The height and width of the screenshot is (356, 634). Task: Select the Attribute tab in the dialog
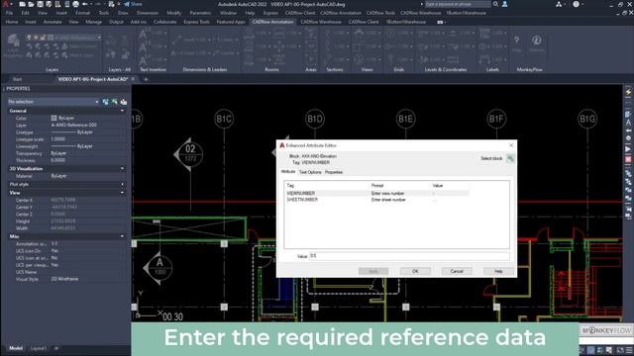pyautogui.click(x=288, y=172)
